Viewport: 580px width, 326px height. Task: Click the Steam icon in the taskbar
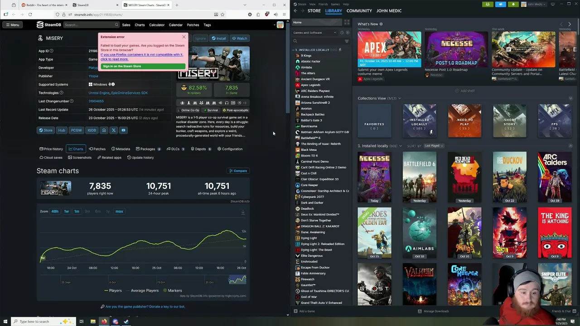click(126, 321)
